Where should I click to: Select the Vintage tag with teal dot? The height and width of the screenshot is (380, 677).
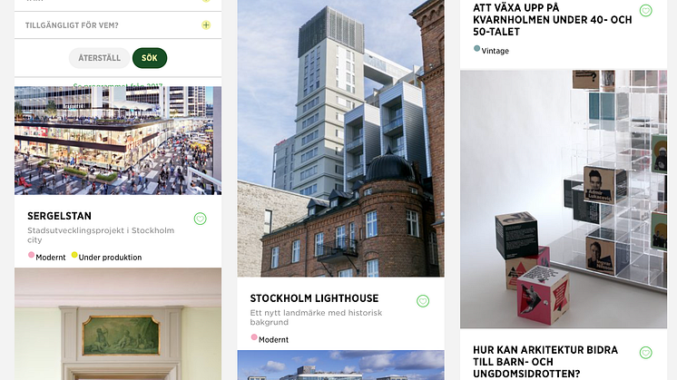coord(491,51)
